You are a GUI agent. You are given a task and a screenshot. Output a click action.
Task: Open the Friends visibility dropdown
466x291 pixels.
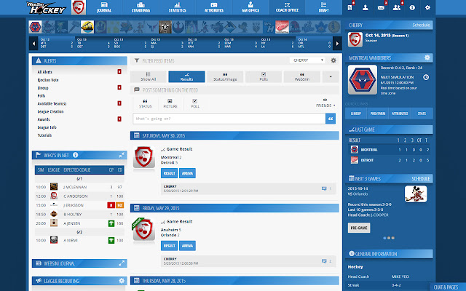325,103
